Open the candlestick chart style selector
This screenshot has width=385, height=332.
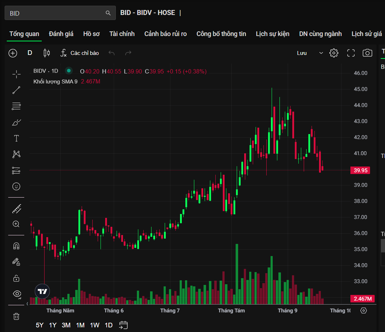click(x=47, y=53)
